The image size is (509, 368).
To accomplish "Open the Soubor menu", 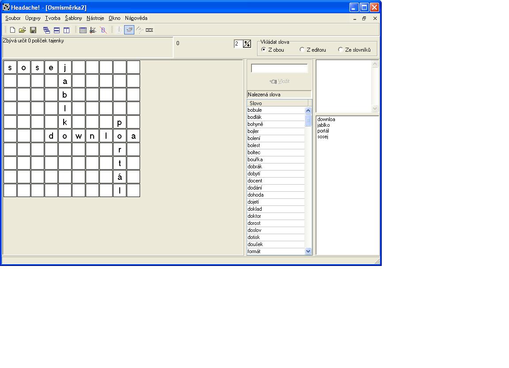I will point(13,18).
